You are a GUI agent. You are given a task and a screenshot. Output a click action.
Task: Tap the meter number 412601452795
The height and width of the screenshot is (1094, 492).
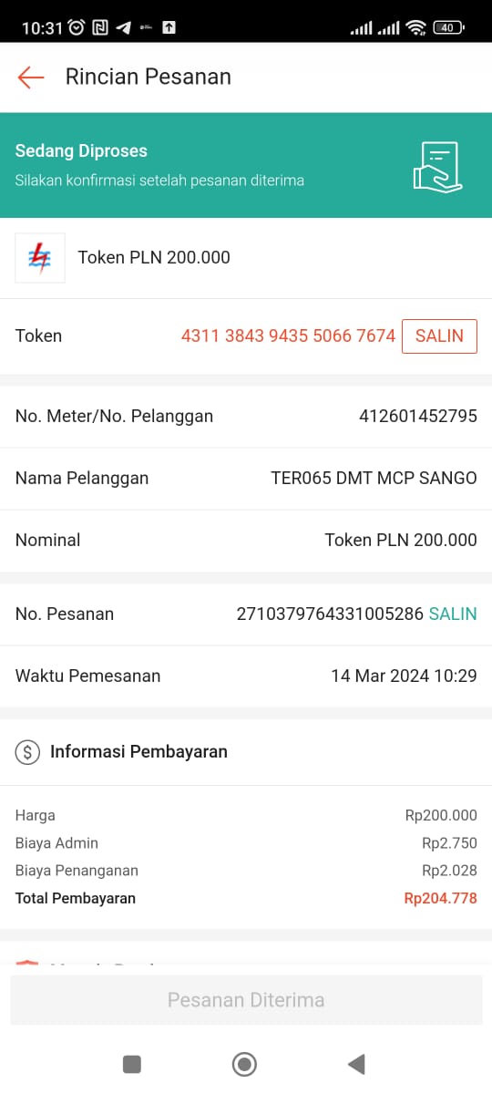tap(418, 416)
